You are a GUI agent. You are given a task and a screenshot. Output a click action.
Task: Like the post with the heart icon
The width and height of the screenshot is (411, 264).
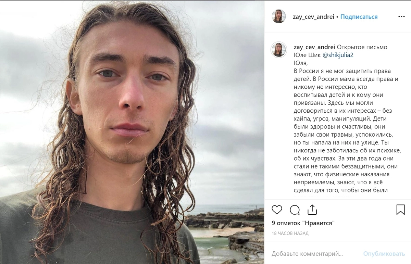[277, 210]
